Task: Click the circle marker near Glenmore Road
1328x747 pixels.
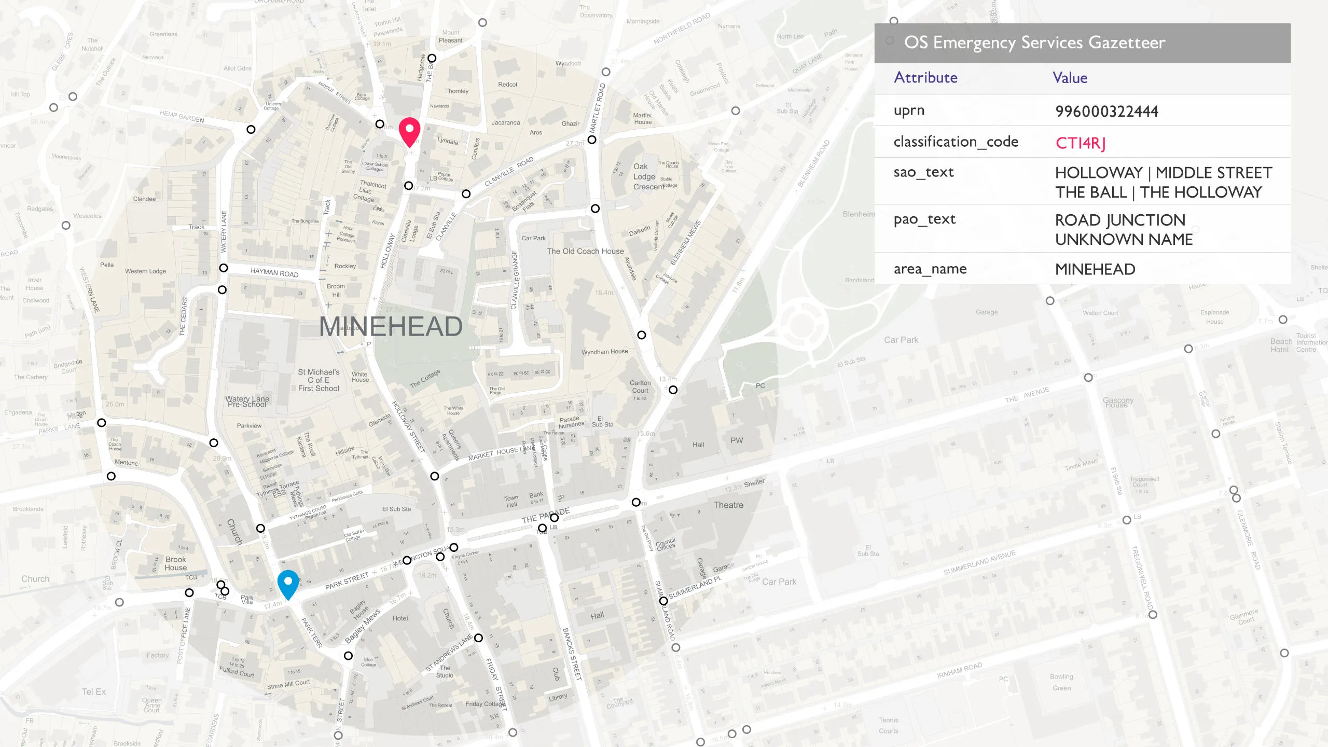Action: coord(1236,499)
